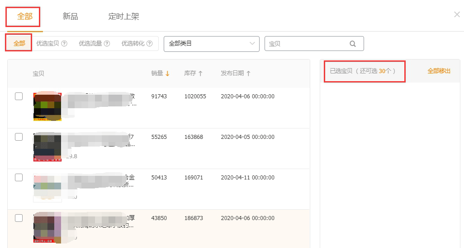The width and height of the screenshot is (464, 248).
Task: Click the search magnifier icon
Action: (353, 44)
